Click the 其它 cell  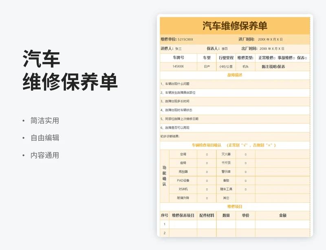click(226, 198)
